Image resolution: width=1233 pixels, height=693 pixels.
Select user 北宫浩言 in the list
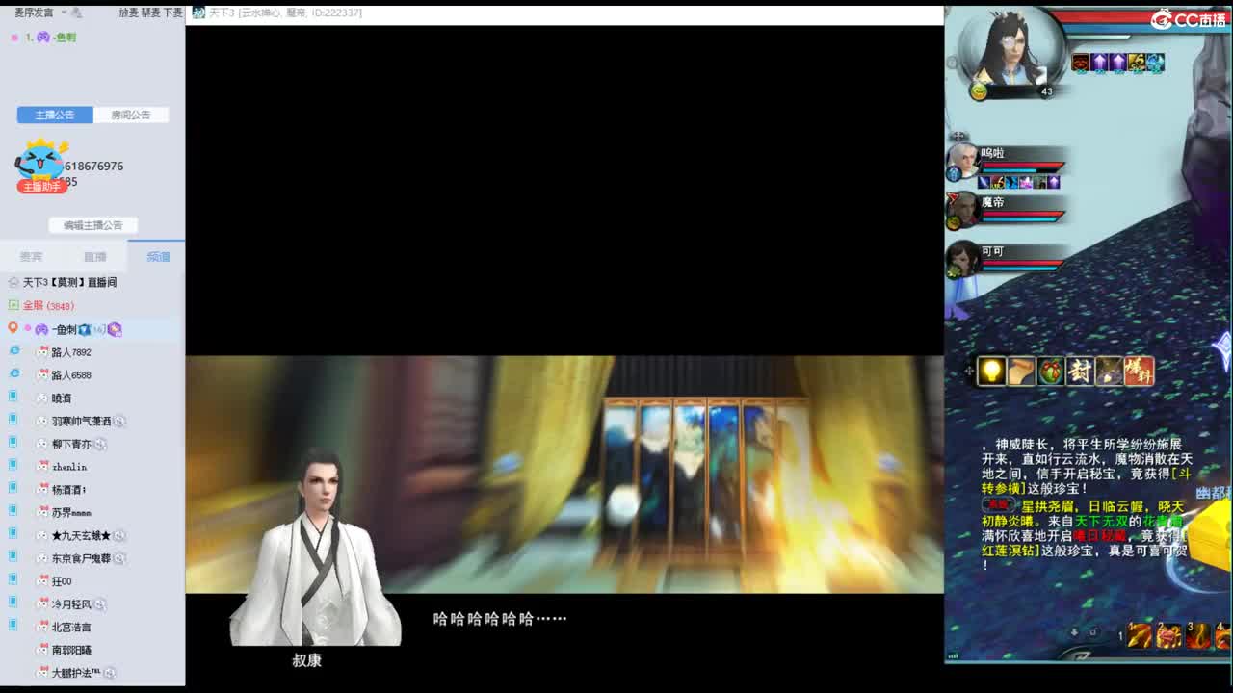(71, 628)
